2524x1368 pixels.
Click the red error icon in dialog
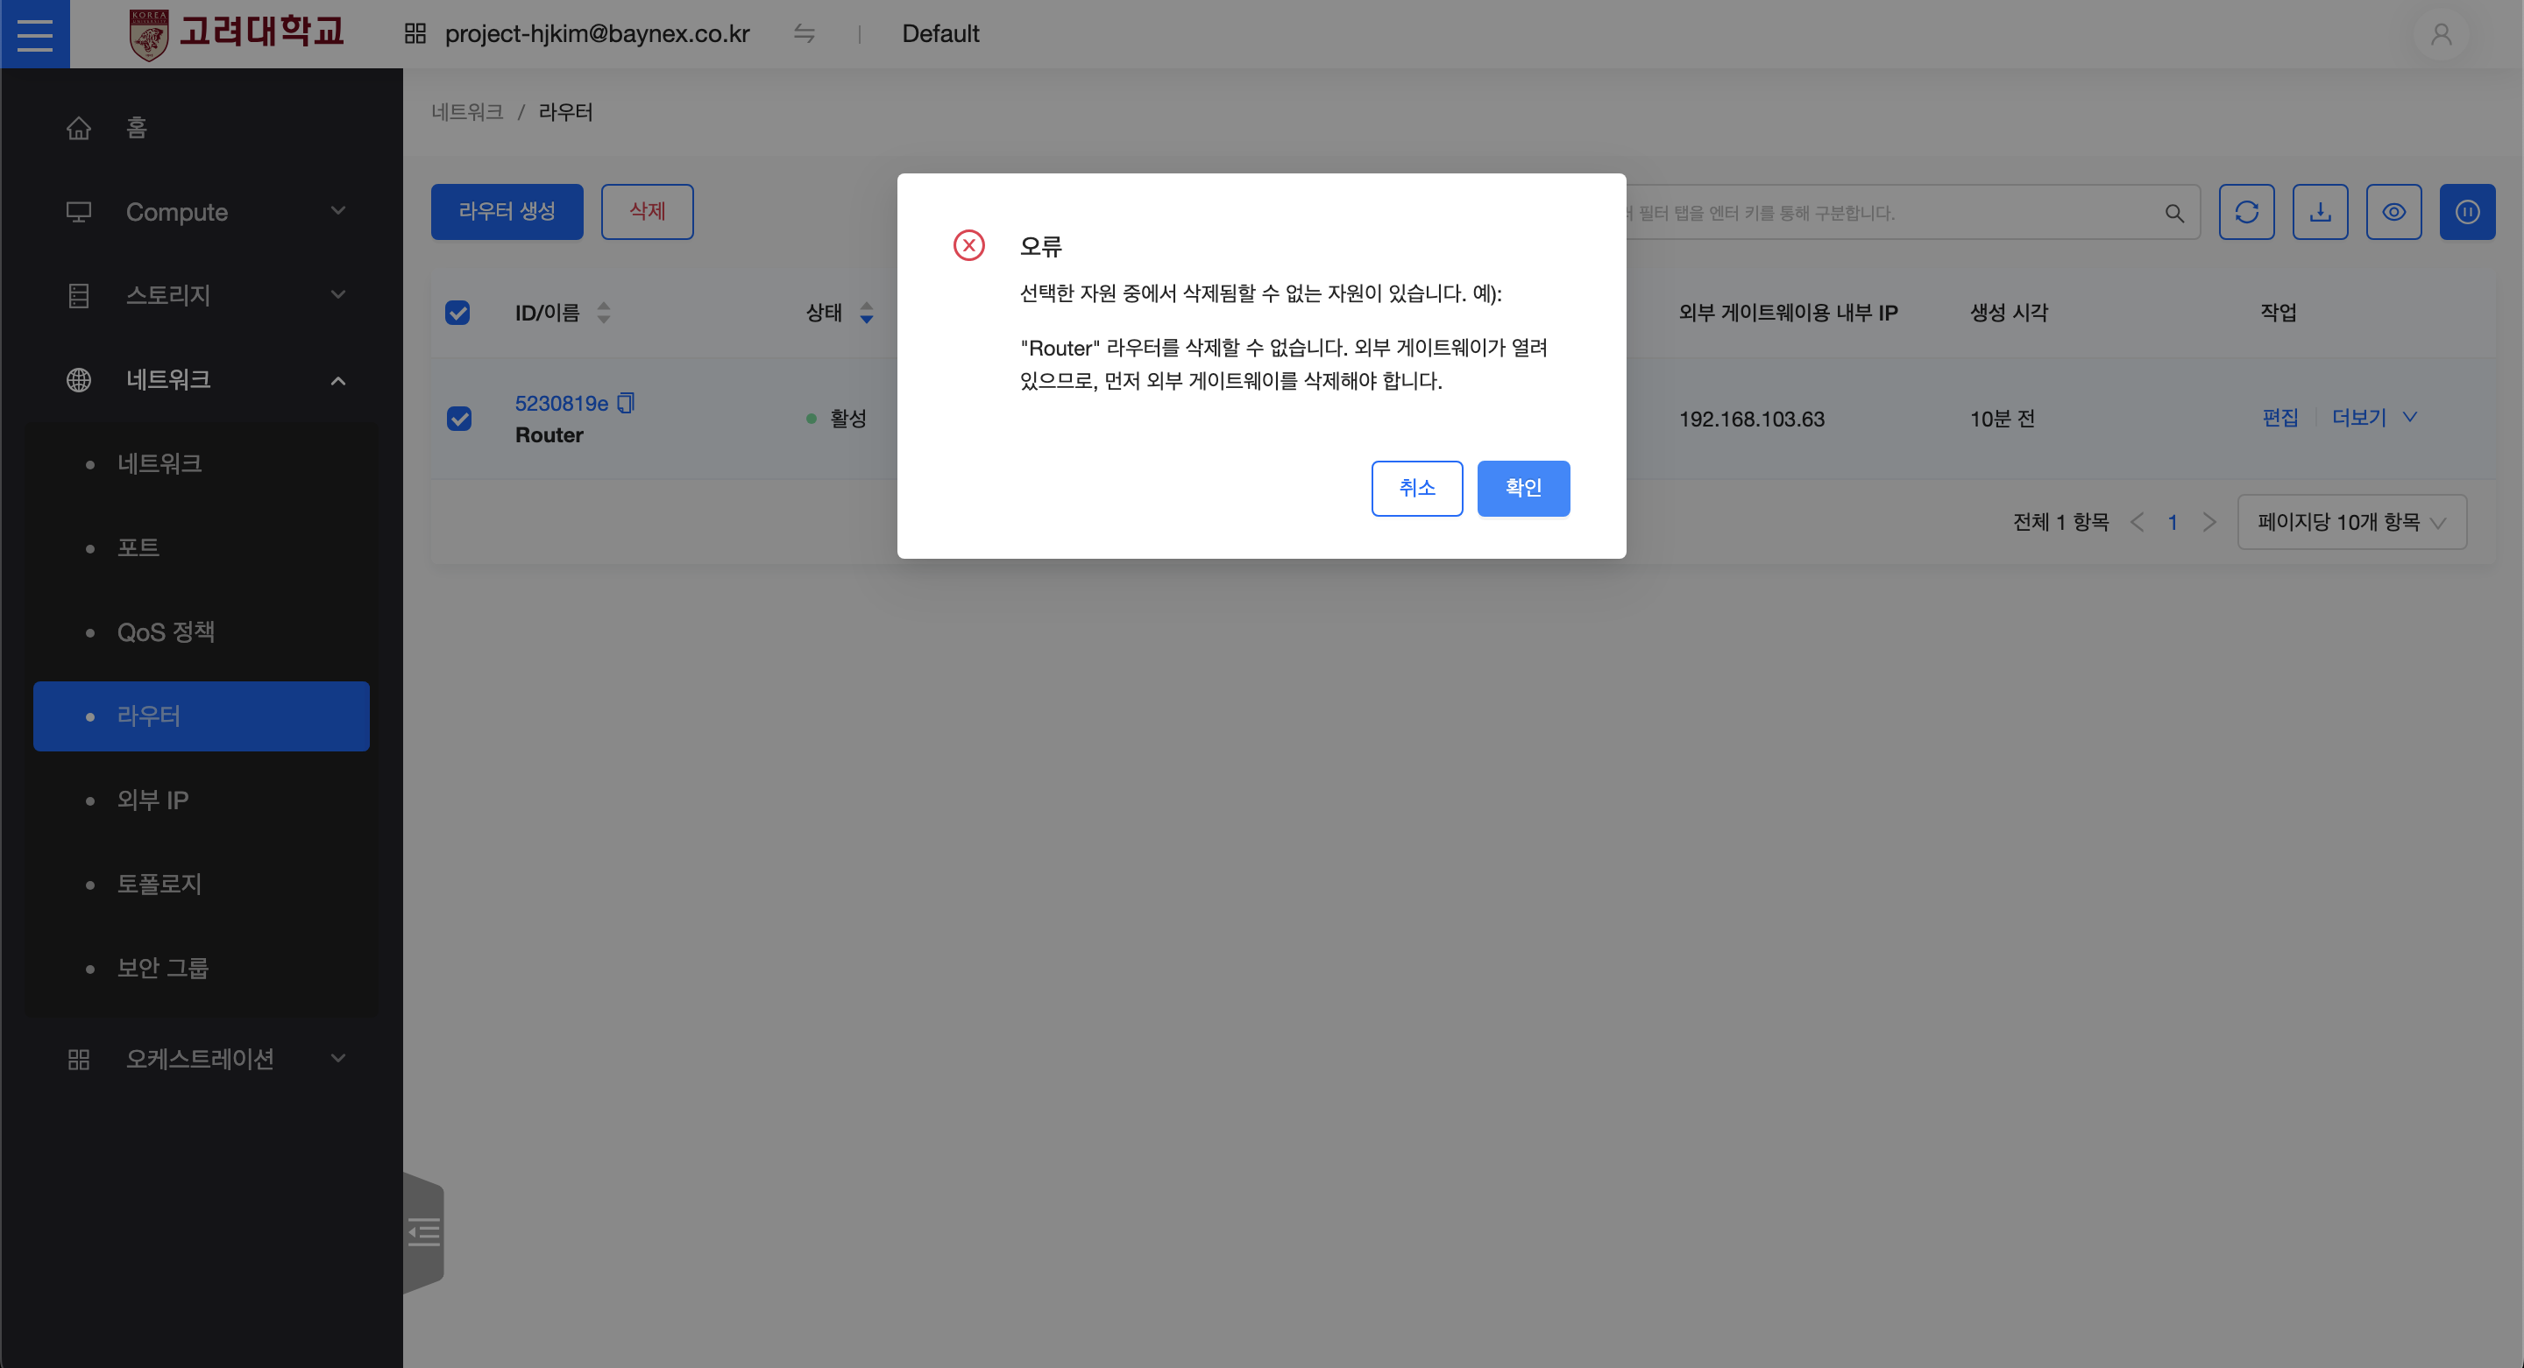(x=969, y=245)
